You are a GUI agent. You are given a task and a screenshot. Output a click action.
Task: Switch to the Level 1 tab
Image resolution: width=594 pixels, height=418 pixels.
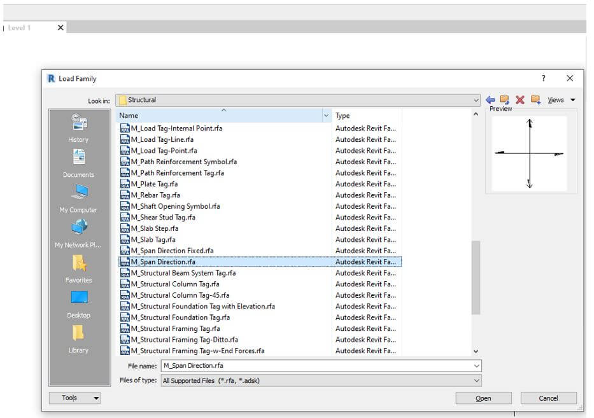19,27
